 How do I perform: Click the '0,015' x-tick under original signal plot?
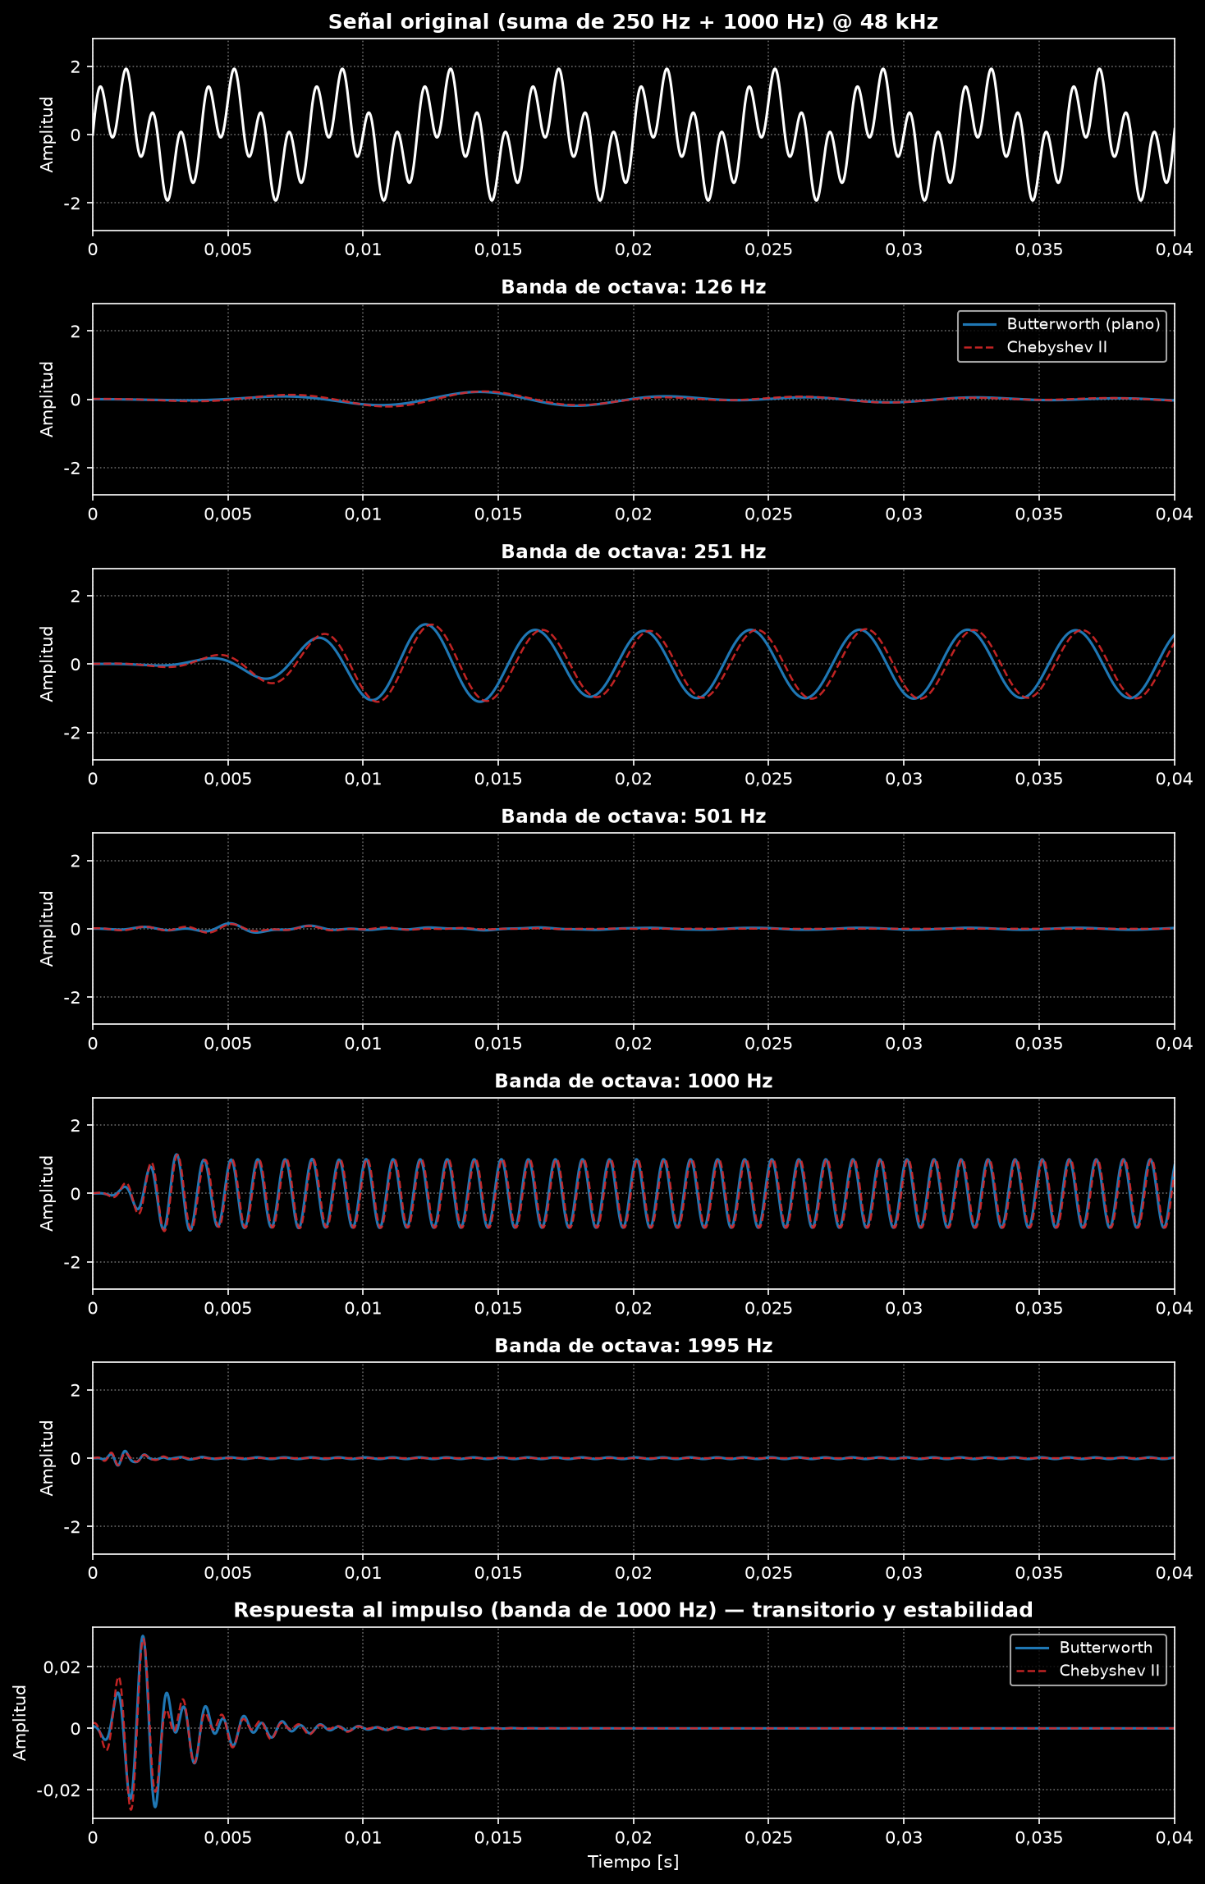pyautogui.click(x=497, y=249)
